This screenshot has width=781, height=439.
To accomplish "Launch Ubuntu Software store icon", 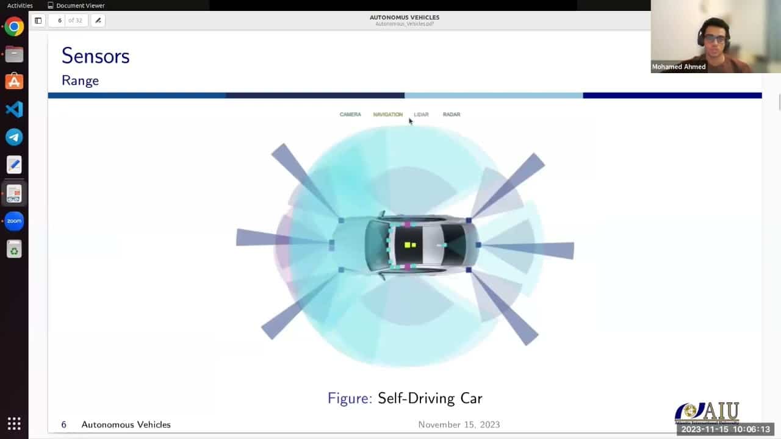I will (x=14, y=82).
